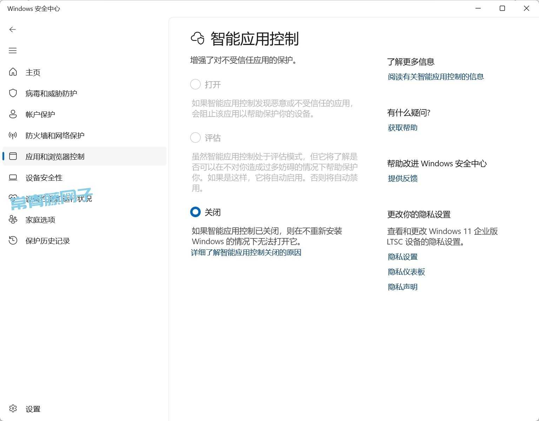Screen dimensions: 539x421
Task: Click the back arrow icon
Action: pos(13,29)
